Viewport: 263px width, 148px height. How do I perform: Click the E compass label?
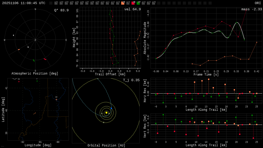66,40
